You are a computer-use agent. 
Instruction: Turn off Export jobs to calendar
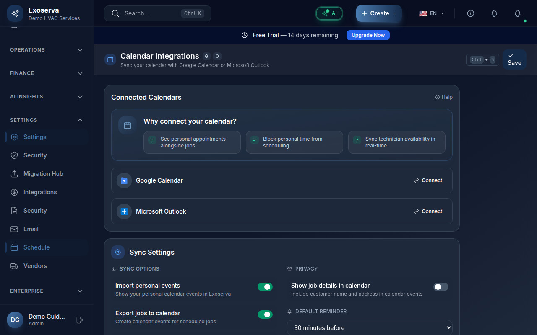click(265, 314)
